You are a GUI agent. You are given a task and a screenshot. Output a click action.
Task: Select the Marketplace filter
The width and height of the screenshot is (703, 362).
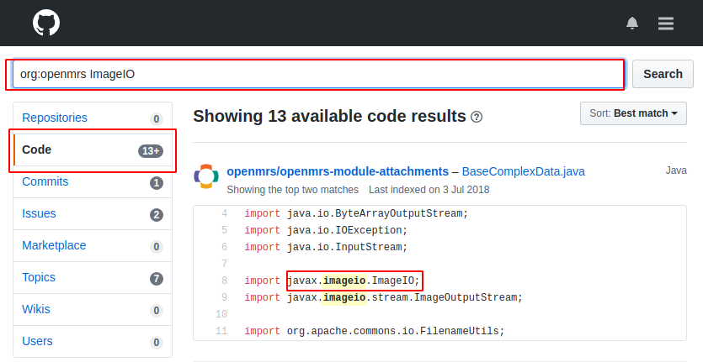click(93, 245)
